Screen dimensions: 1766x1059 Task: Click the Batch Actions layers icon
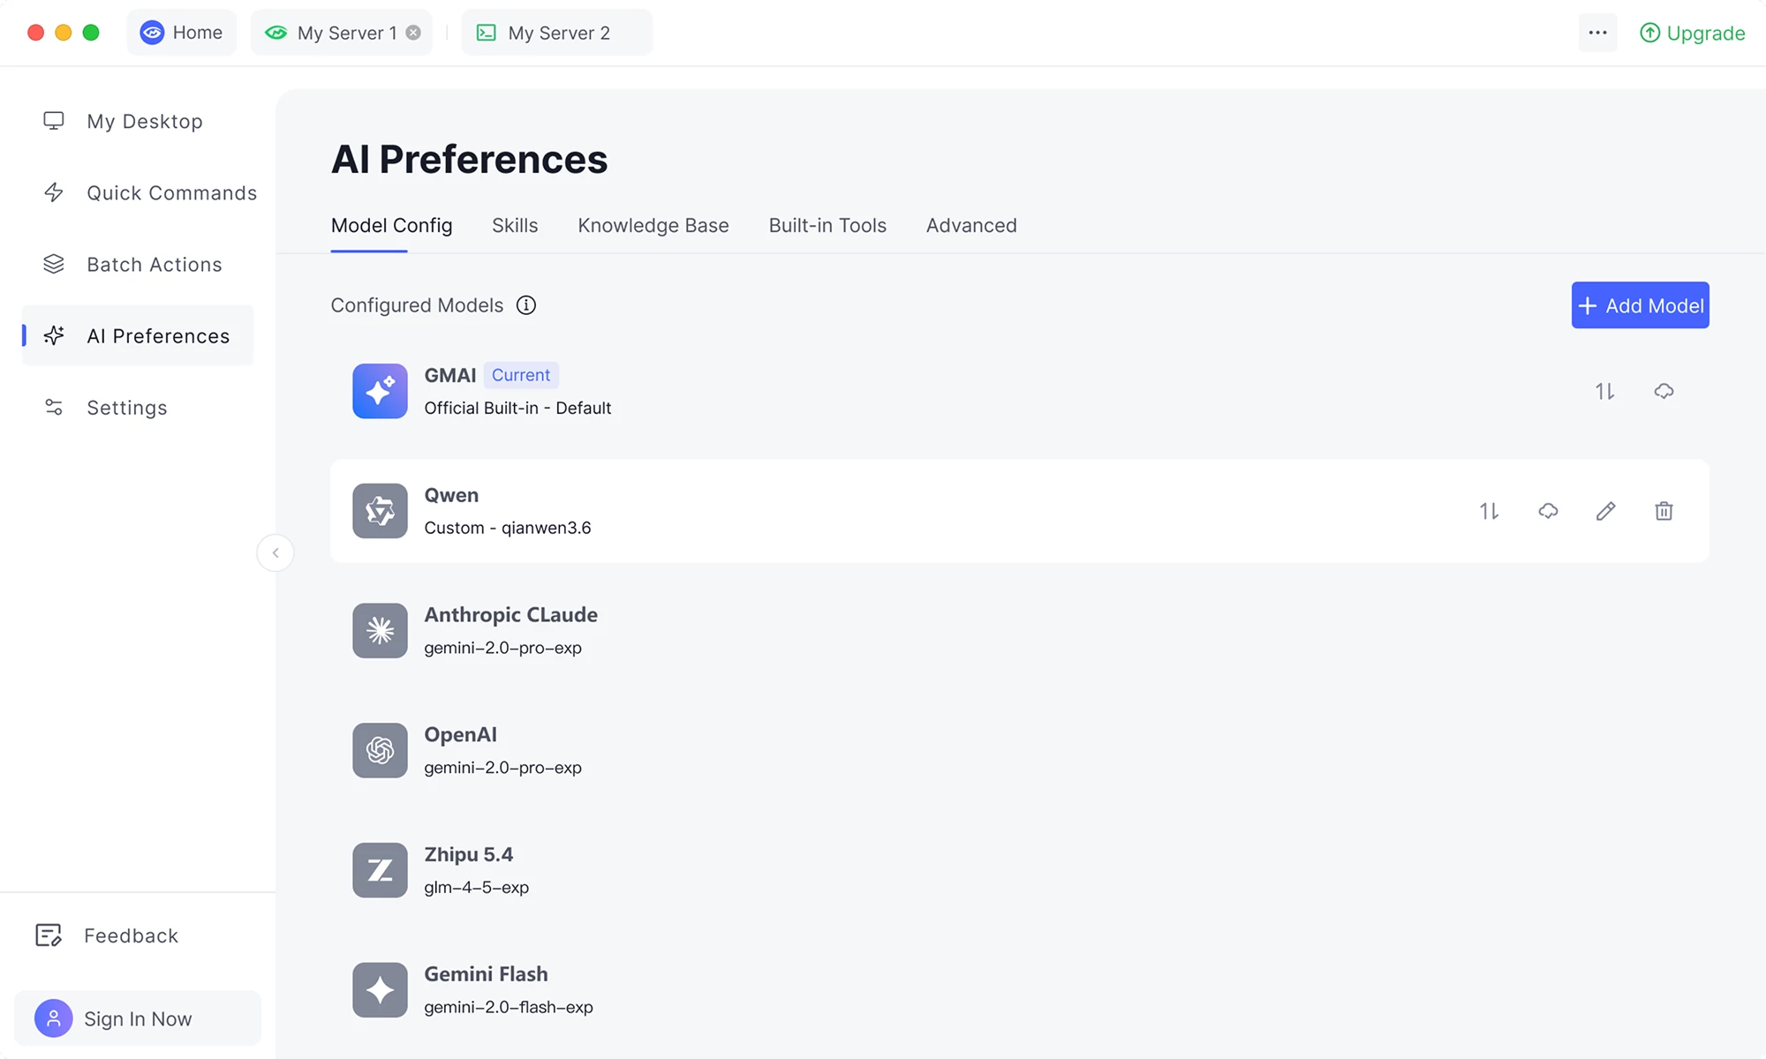tap(54, 264)
